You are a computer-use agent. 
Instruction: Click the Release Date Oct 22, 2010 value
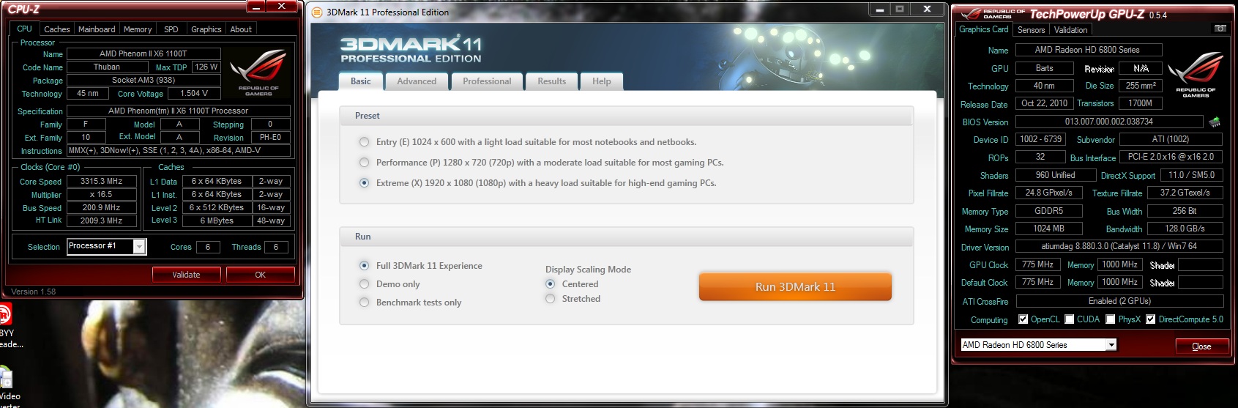coord(1044,103)
